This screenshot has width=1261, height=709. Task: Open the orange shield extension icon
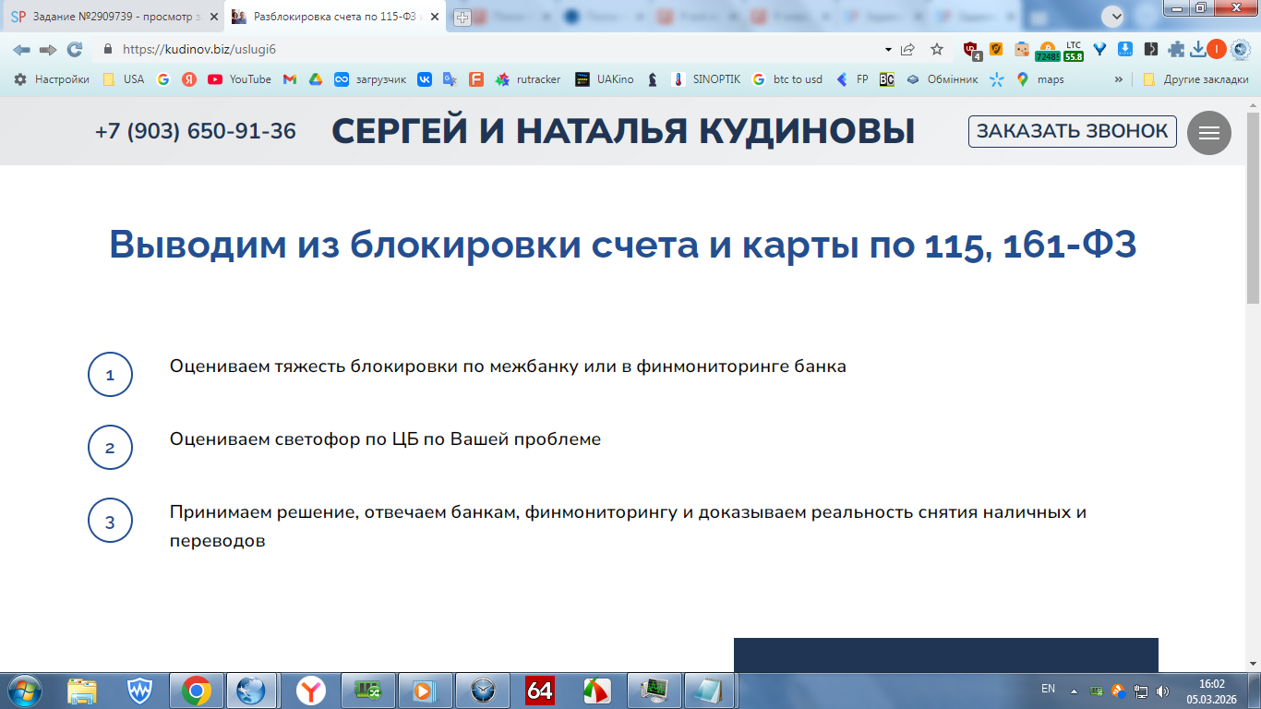click(996, 49)
